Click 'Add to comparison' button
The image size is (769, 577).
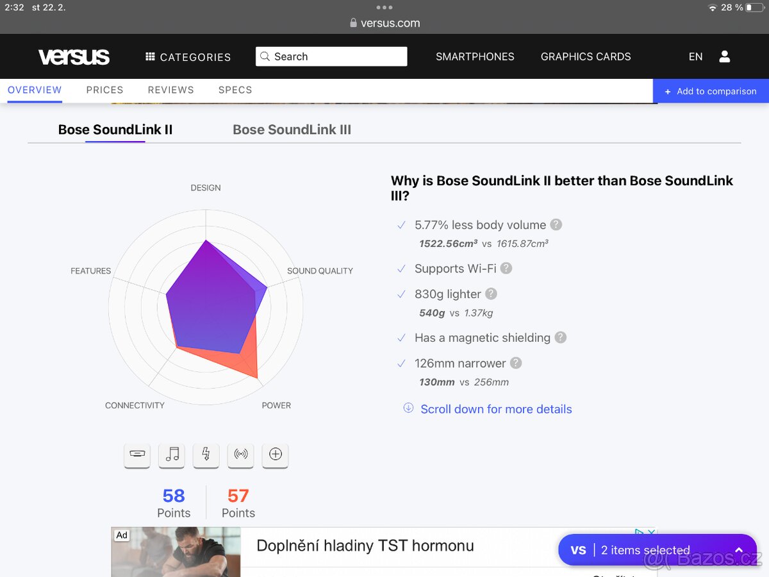(711, 91)
